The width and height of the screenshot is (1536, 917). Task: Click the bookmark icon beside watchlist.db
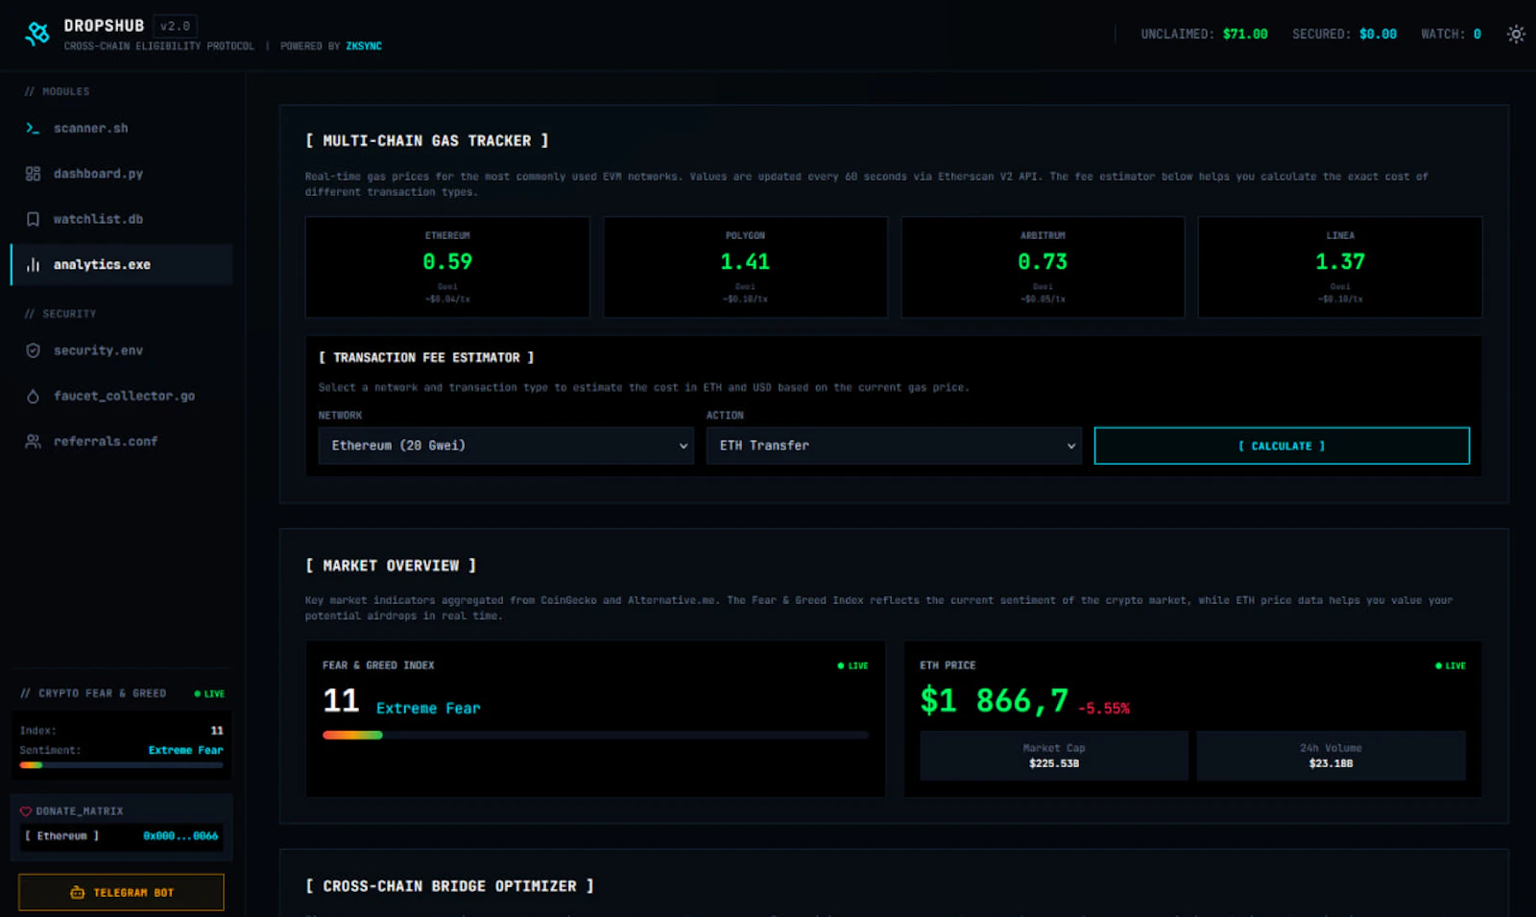(x=33, y=219)
